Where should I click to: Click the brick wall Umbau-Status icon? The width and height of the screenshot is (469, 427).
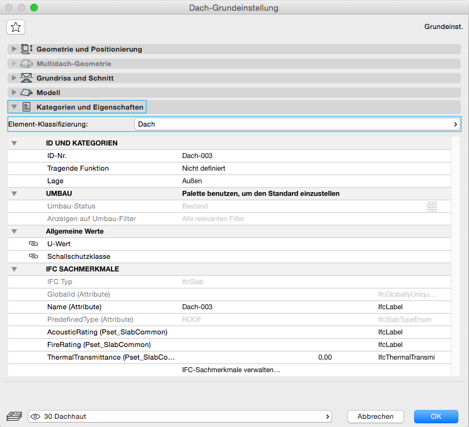[x=431, y=206]
